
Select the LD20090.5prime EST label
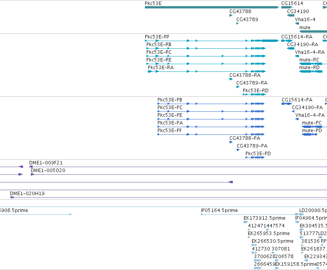tap(313, 210)
